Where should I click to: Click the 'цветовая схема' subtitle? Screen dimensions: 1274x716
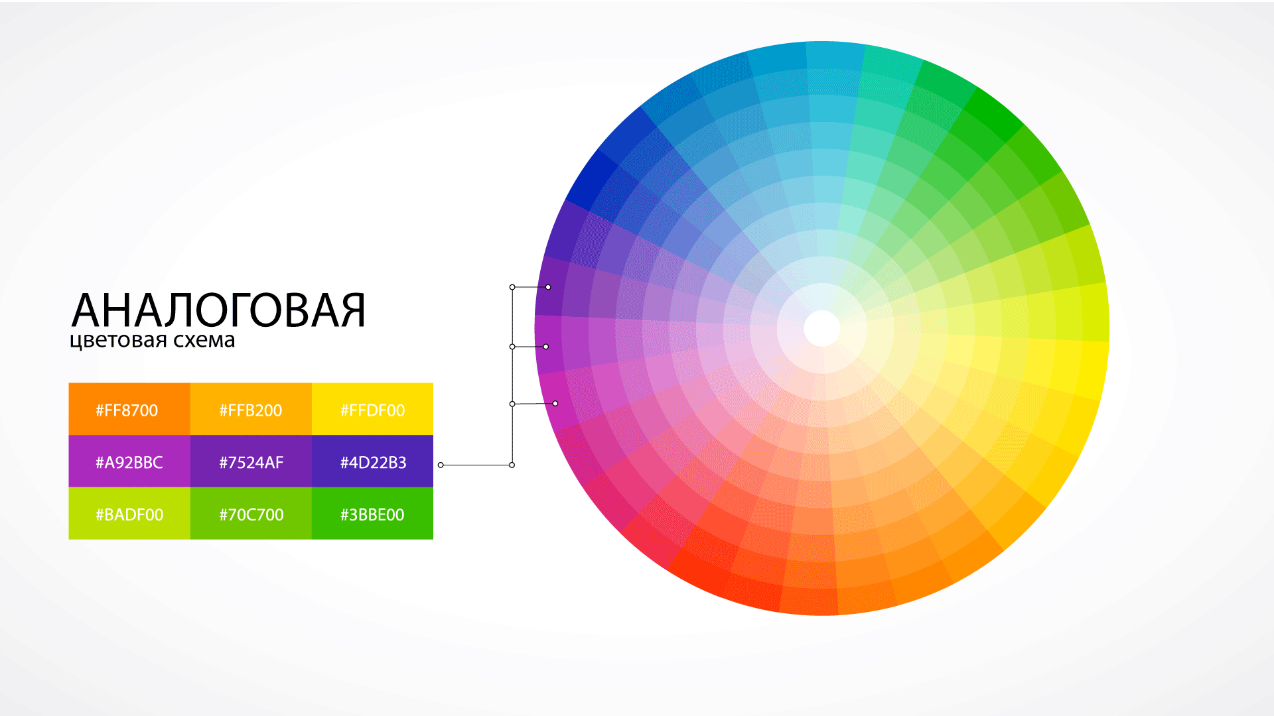tap(152, 341)
